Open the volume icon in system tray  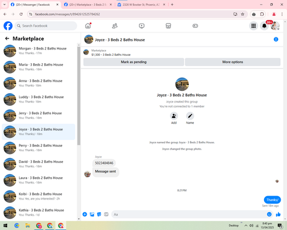pos(251,225)
